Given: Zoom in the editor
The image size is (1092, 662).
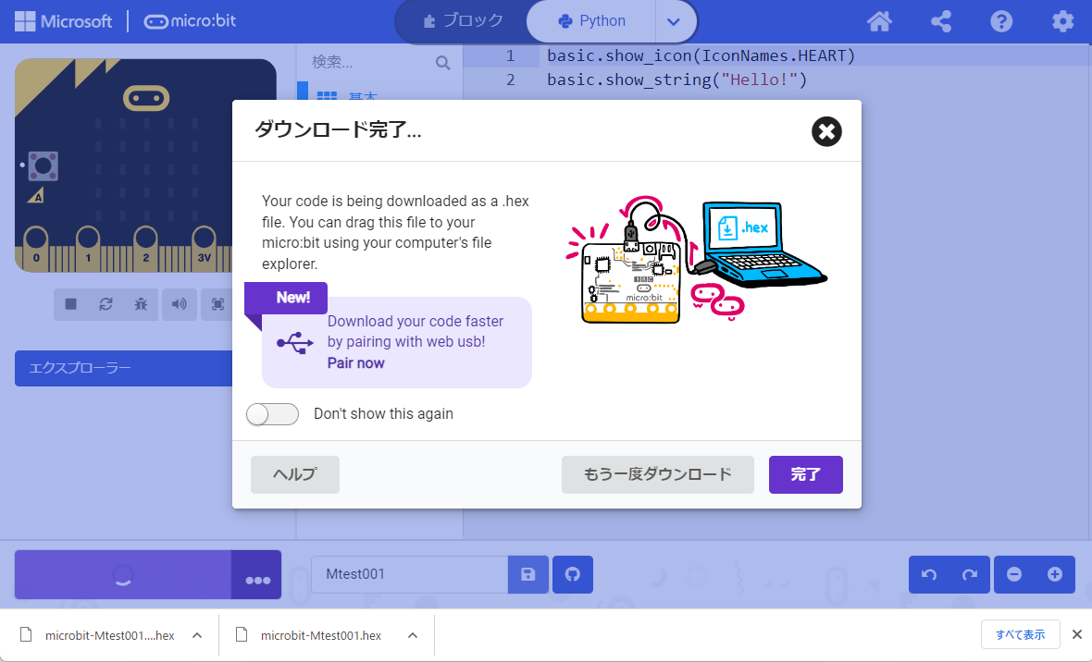Looking at the screenshot, I should click(1054, 574).
